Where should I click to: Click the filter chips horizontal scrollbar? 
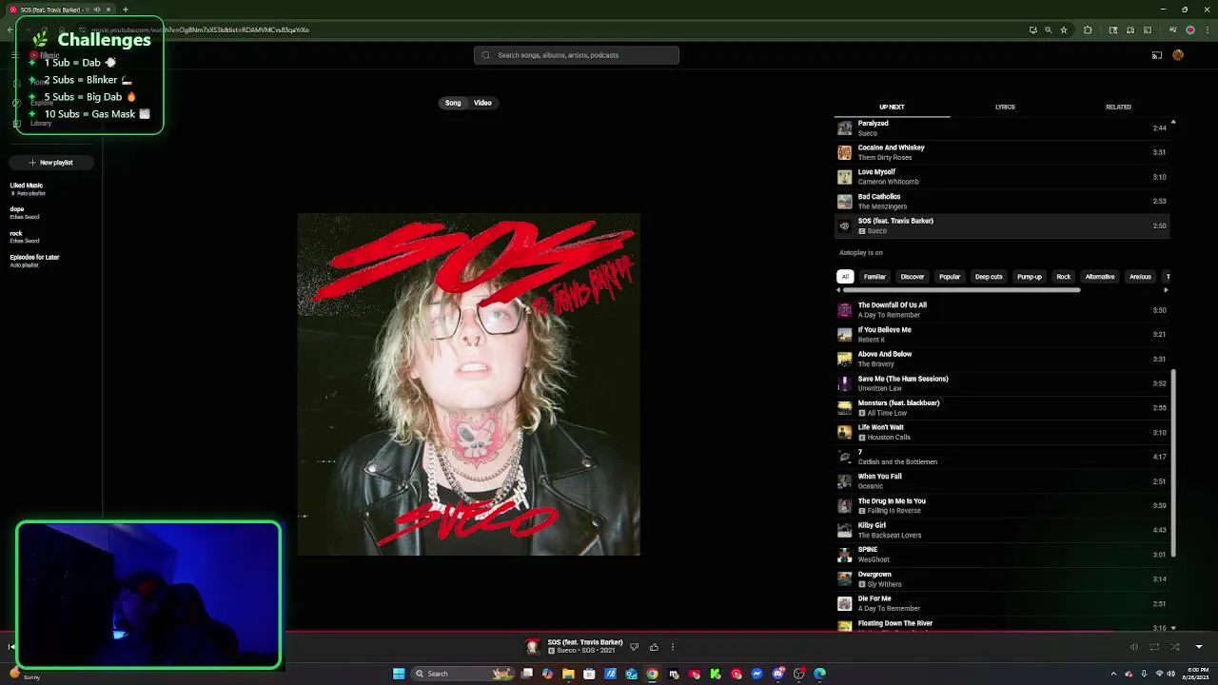coord(961,289)
